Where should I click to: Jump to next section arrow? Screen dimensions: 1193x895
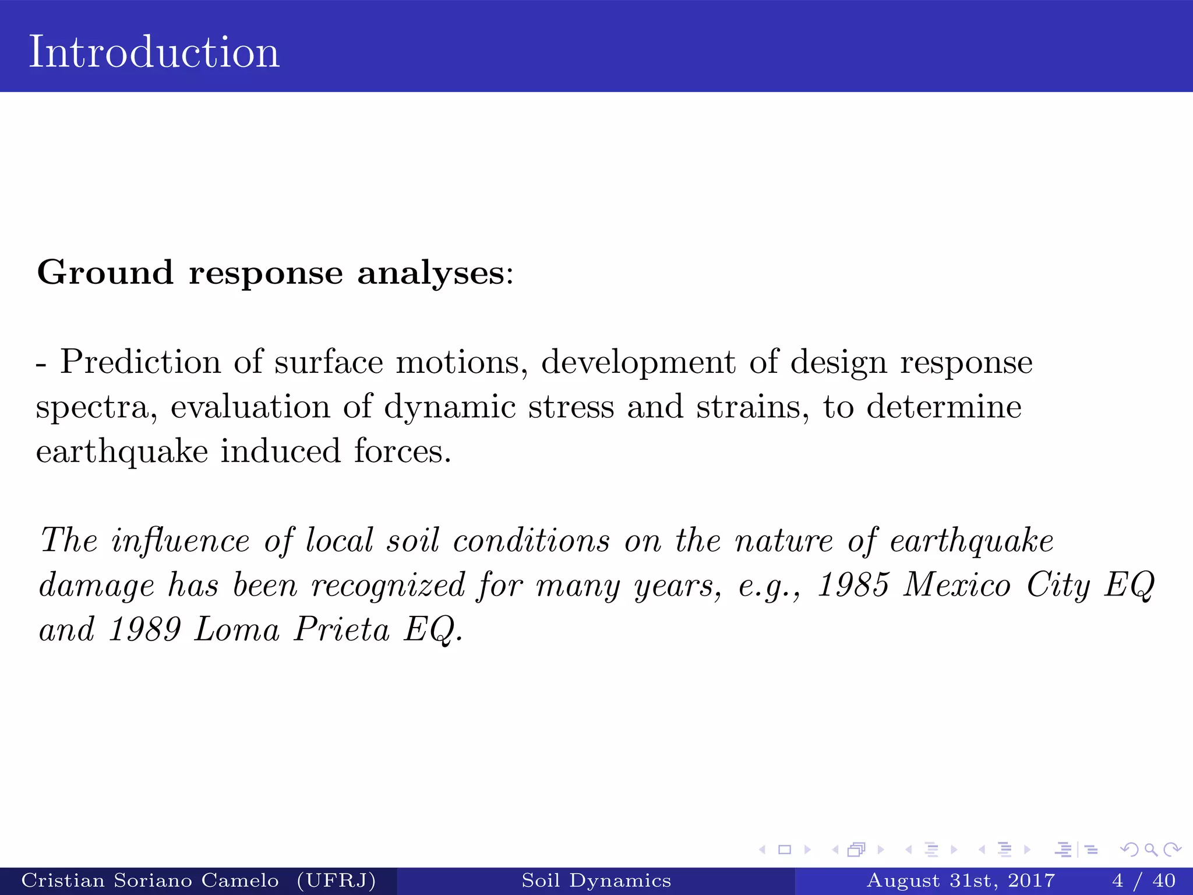[x=1028, y=850]
